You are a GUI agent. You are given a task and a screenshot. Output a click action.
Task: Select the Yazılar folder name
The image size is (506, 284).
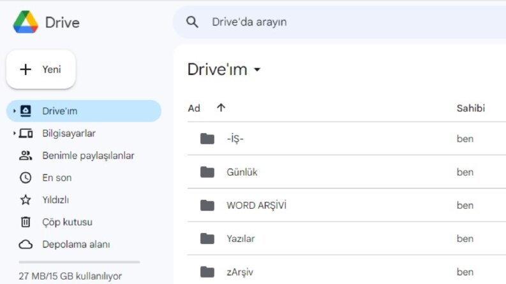tap(241, 239)
